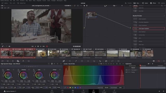Open the RGB Mixer palette
This screenshot has height=93, width=166.
coord(23,61)
